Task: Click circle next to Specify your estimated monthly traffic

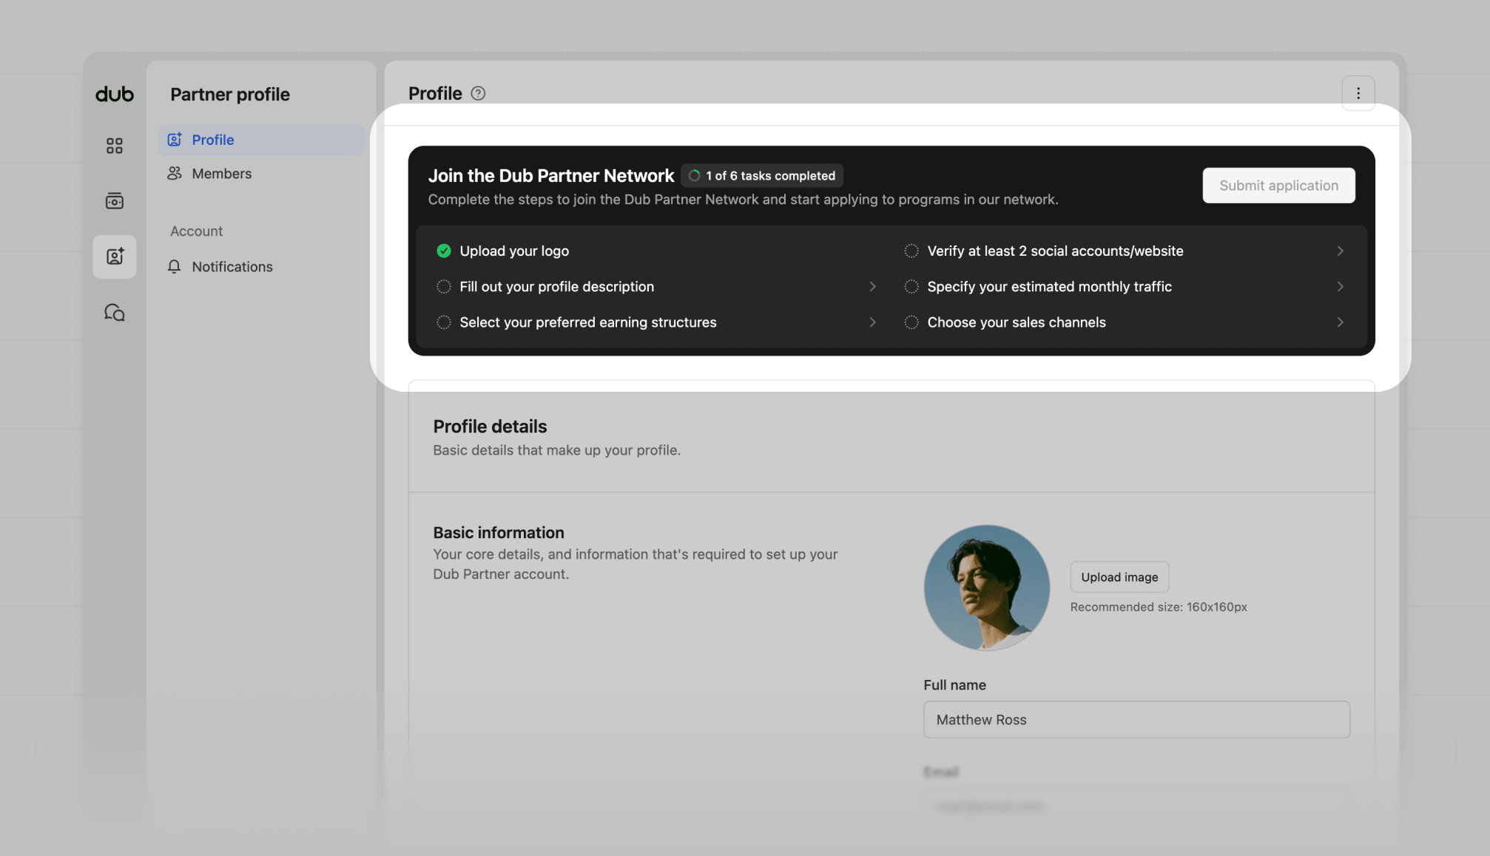Action: pos(911,287)
